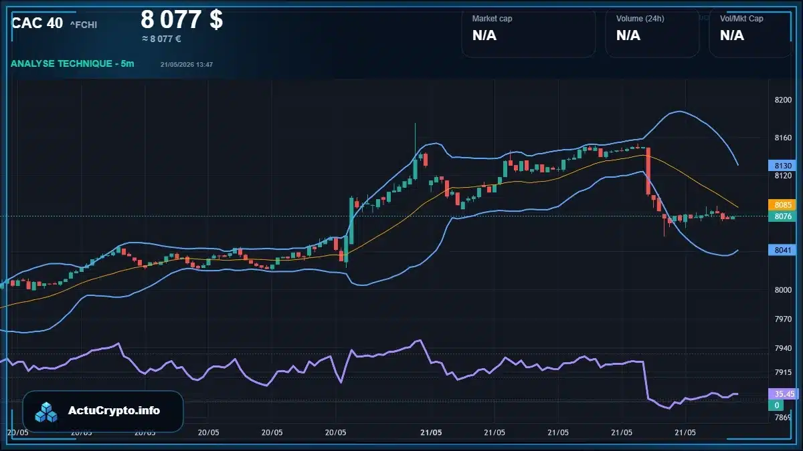Click the green 8076 current price tag
Image resolution: width=803 pixels, height=451 pixels.
click(782, 216)
